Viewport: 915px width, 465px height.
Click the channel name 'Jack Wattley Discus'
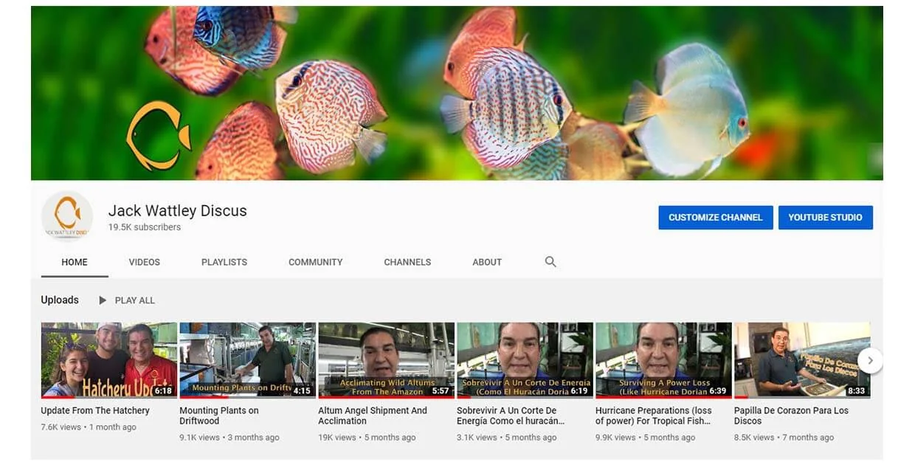click(178, 210)
